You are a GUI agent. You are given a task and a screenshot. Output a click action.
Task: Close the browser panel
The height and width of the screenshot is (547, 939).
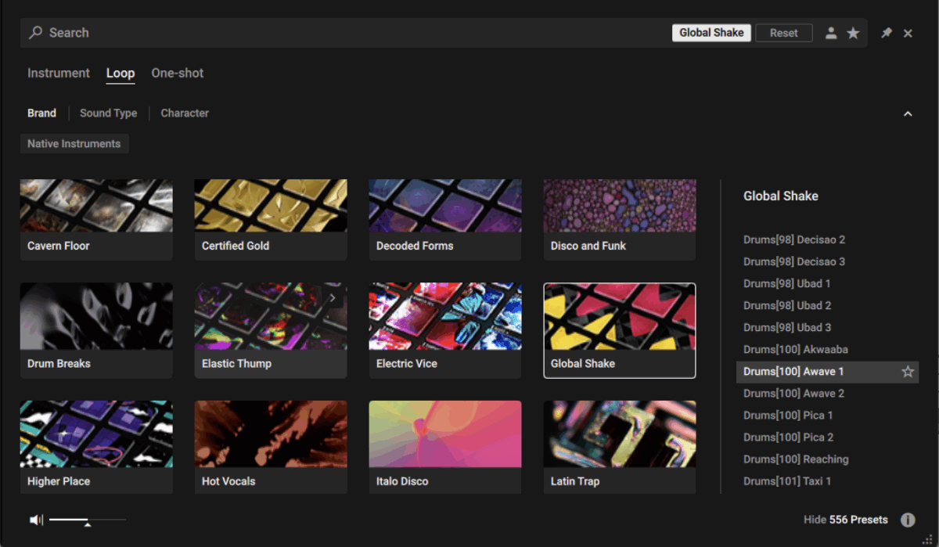908,33
